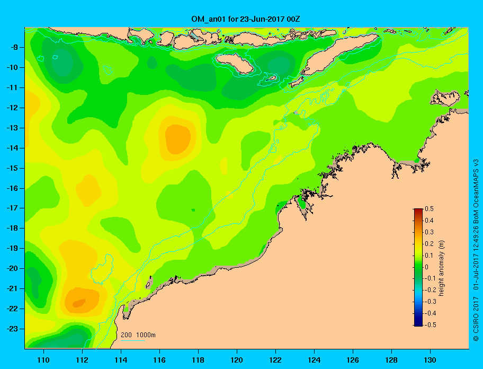Click the cyan legend line under '200 1000m'
The image size is (483, 369).
pos(132,340)
